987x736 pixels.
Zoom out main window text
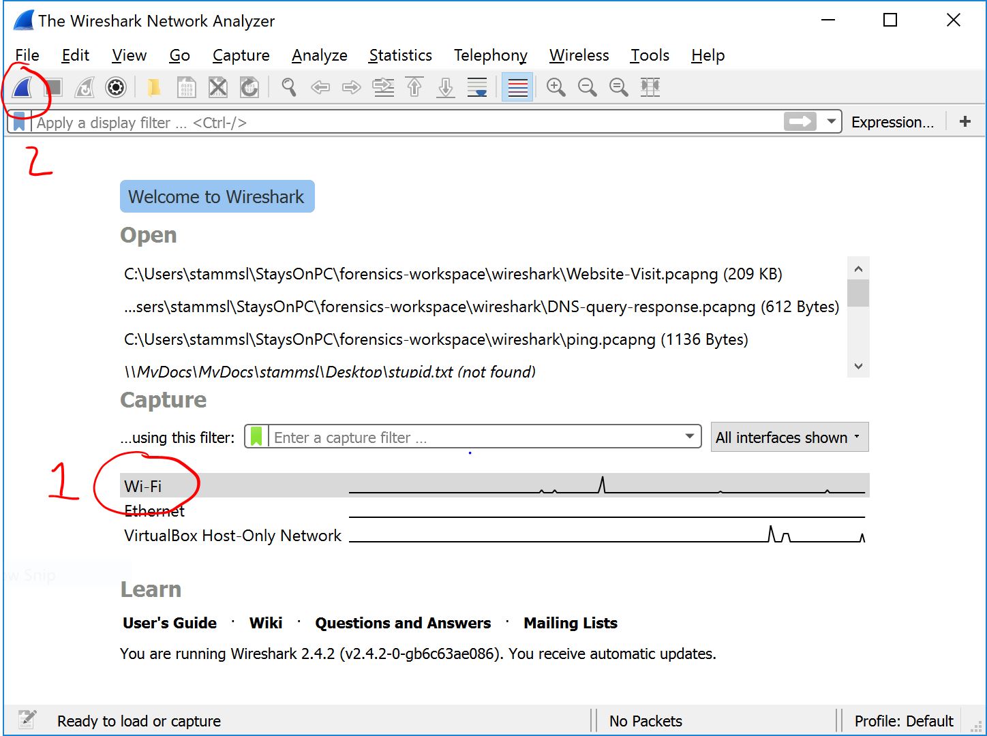click(x=588, y=87)
